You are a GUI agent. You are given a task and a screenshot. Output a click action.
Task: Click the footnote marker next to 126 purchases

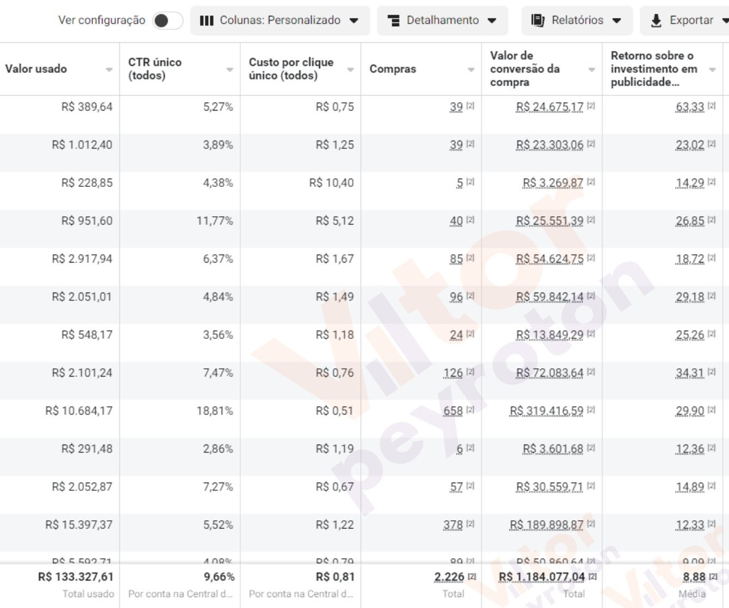click(x=470, y=372)
